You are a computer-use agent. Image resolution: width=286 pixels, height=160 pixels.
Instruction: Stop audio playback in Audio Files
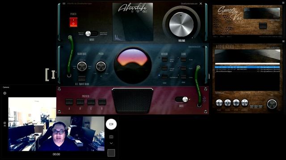[236, 103]
